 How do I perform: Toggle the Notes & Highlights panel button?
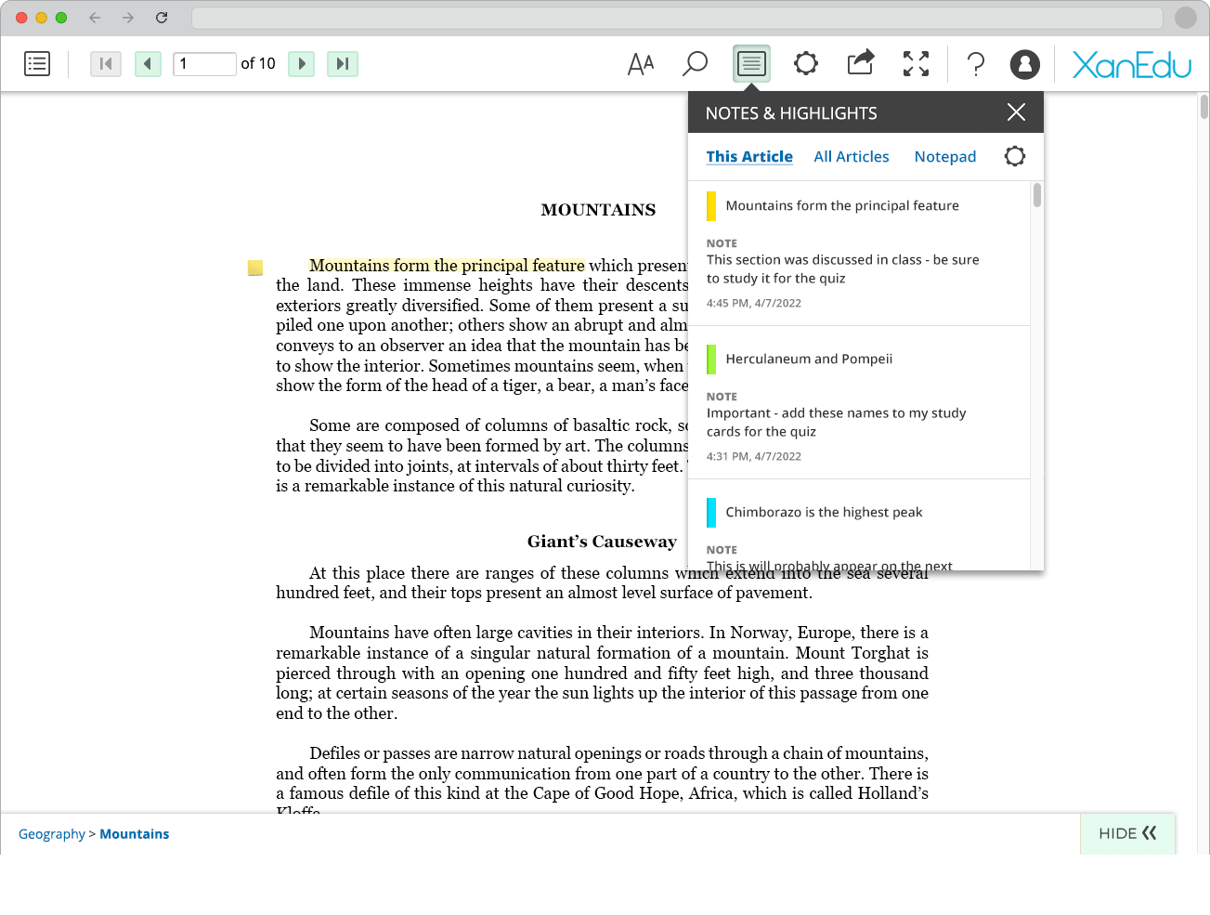(751, 64)
